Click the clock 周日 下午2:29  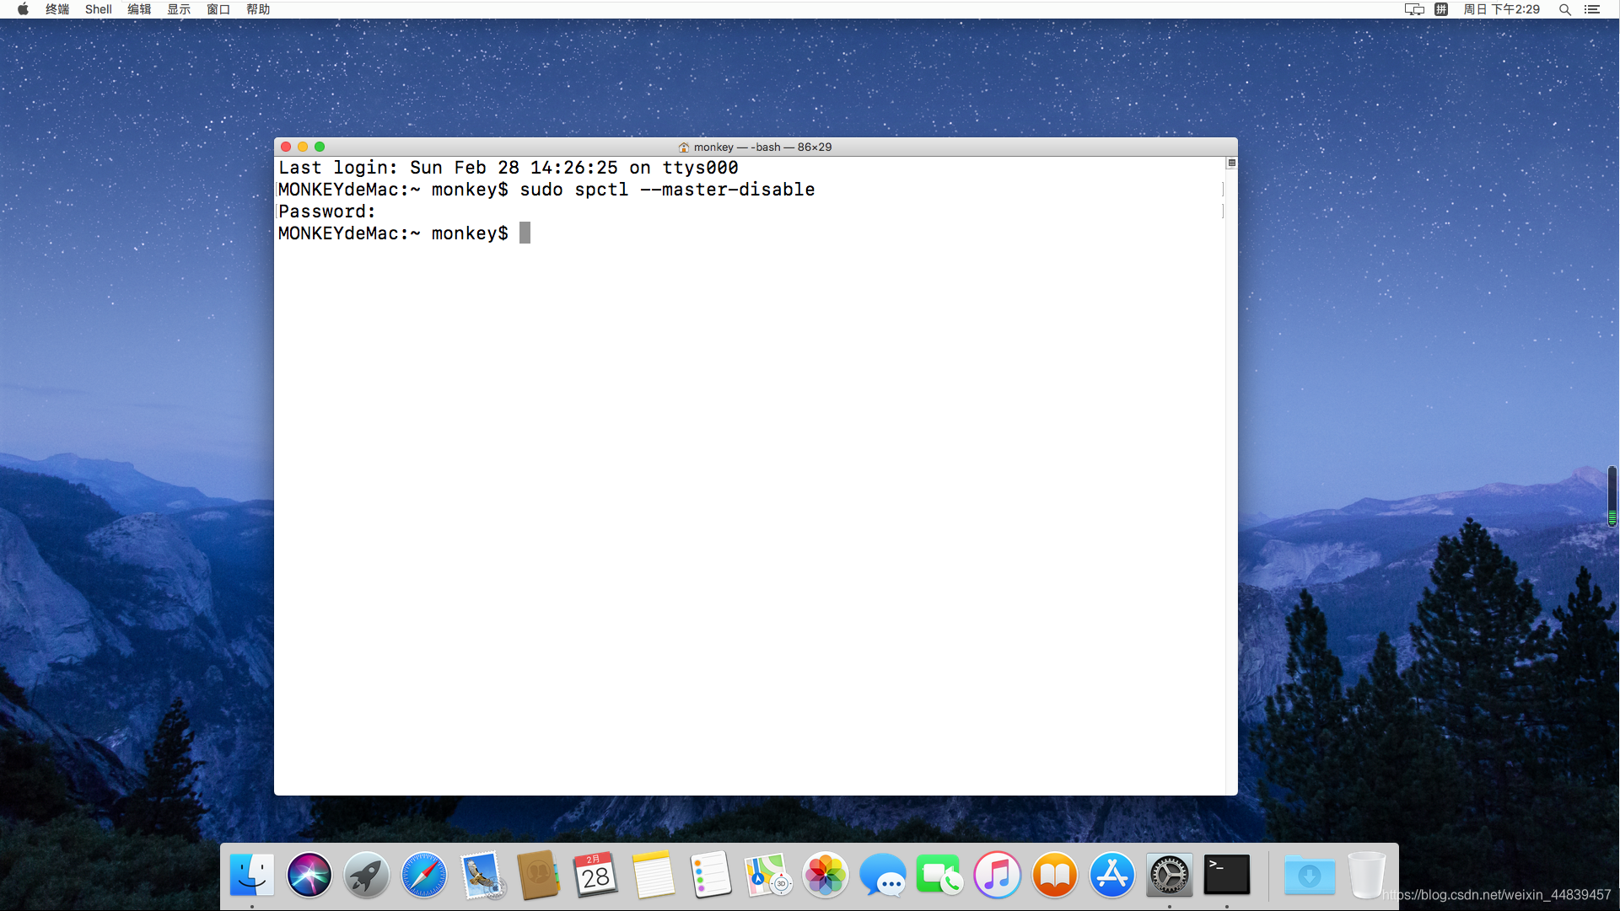pos(1501,9)
